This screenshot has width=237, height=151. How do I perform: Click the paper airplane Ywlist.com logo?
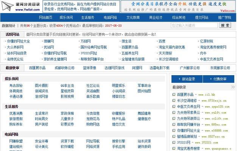pyautogui.click(x=20, y=6)
